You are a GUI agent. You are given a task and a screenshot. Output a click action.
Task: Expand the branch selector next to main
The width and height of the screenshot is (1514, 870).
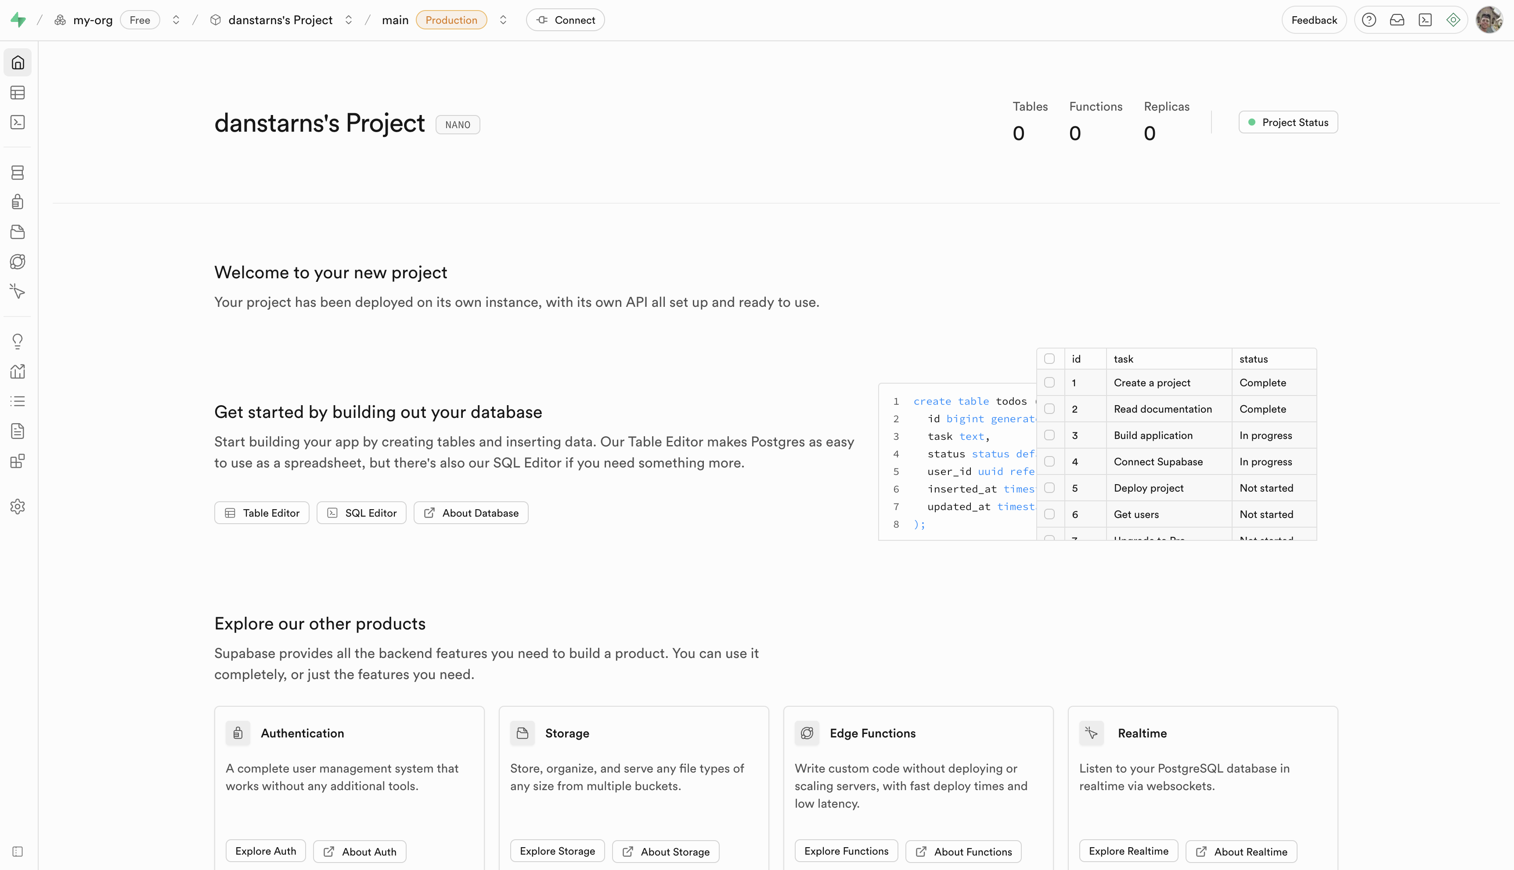click(x=503, y=20)
